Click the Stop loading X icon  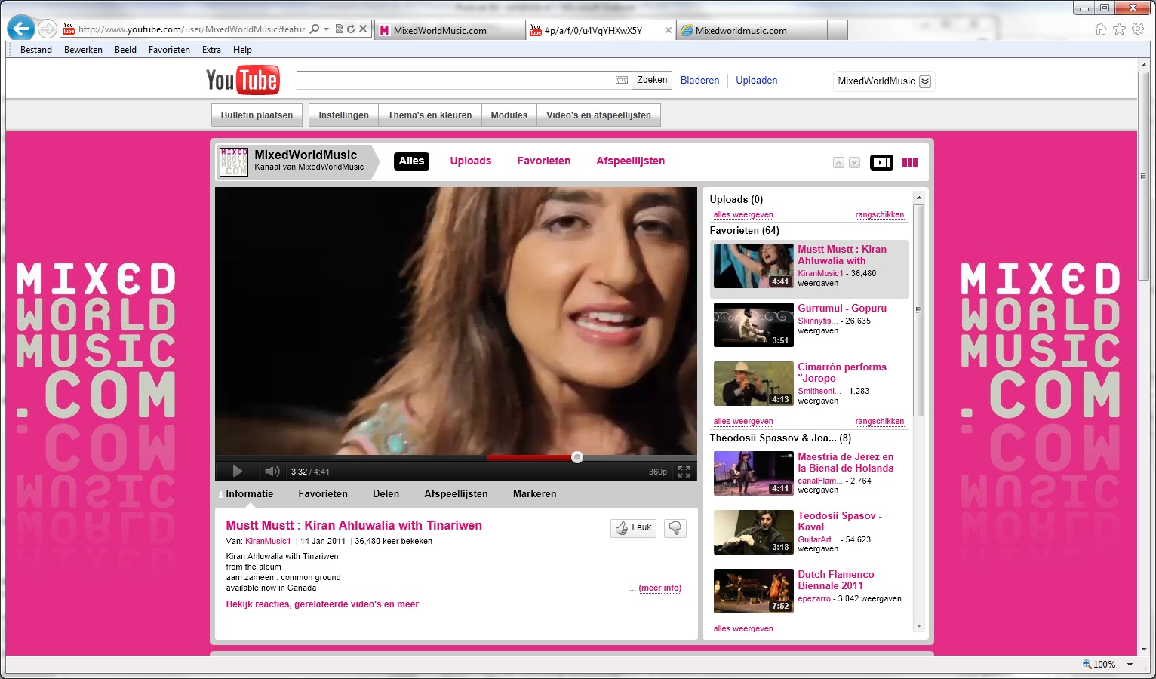click(363, 29)
